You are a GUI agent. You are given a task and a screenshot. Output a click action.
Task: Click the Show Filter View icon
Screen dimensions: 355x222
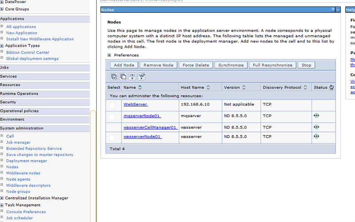(x=132, y=76)
